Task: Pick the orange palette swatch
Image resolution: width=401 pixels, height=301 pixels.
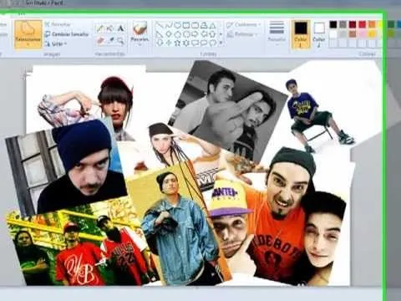Action: [372, 24]
